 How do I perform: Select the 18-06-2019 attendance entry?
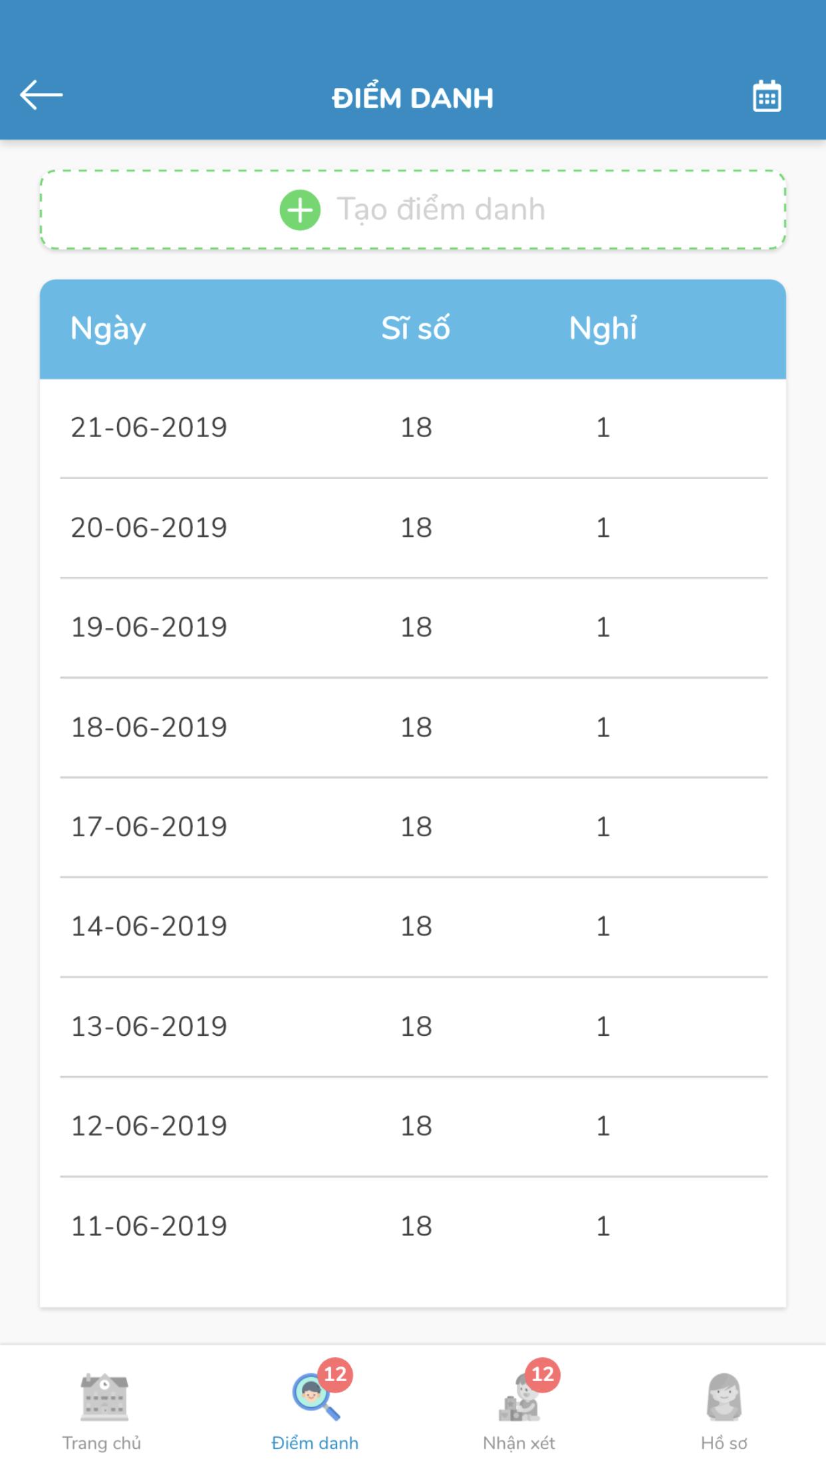pos(413,727)
